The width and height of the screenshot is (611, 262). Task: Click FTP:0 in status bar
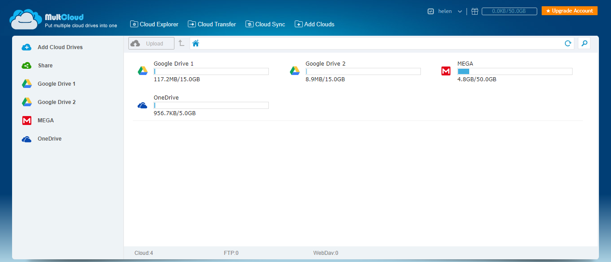click(231, 253)
